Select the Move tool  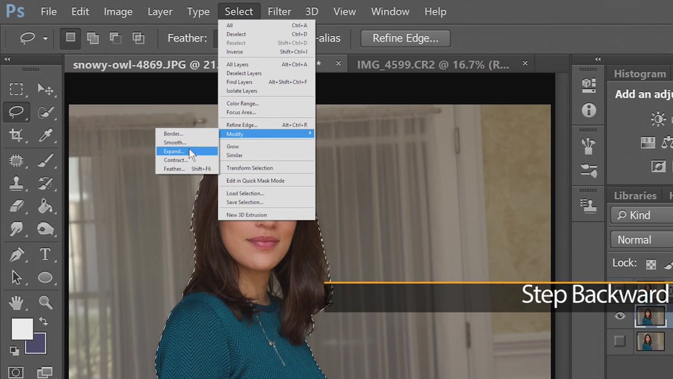pyautogui.click(x=45, y=89)
